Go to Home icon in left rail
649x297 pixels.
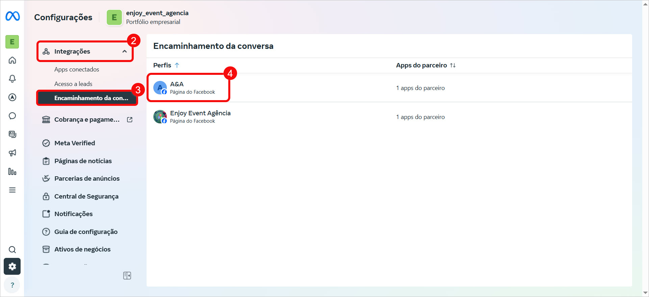pos(12,60)
